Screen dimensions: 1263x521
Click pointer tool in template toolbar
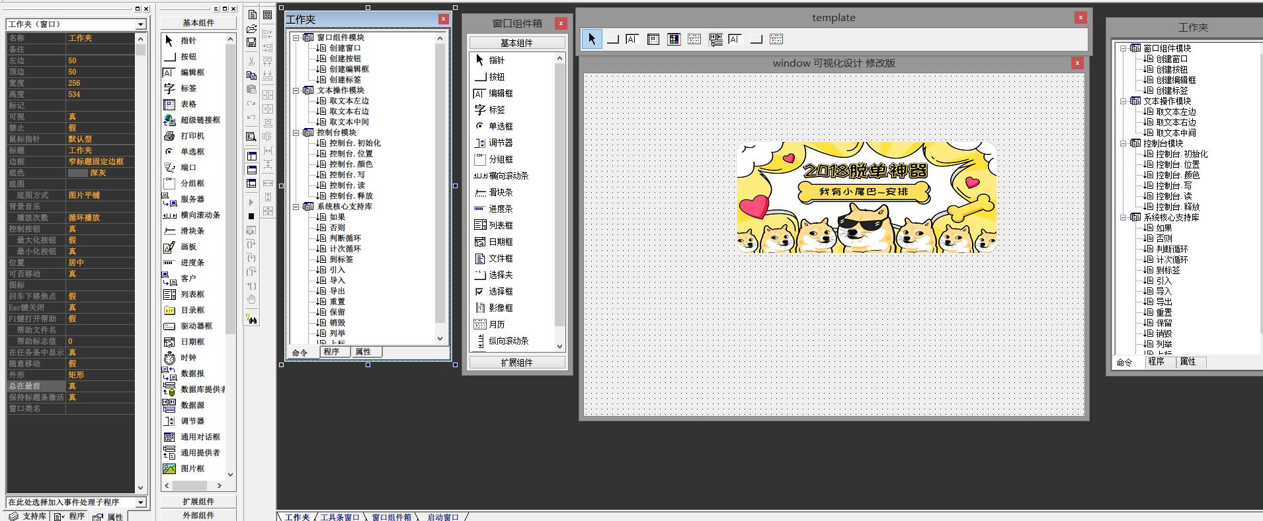click(592, 39)
